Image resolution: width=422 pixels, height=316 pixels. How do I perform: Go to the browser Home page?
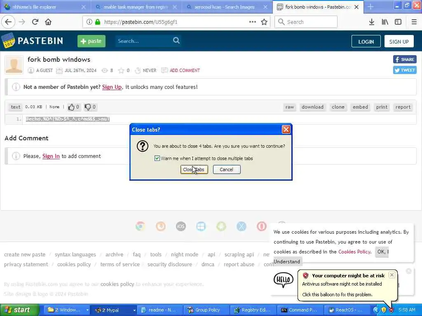tap(48, 22)
